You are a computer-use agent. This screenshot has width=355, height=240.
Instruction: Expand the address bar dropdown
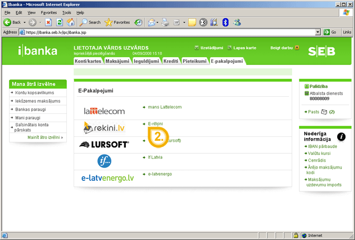click(318, 32)
